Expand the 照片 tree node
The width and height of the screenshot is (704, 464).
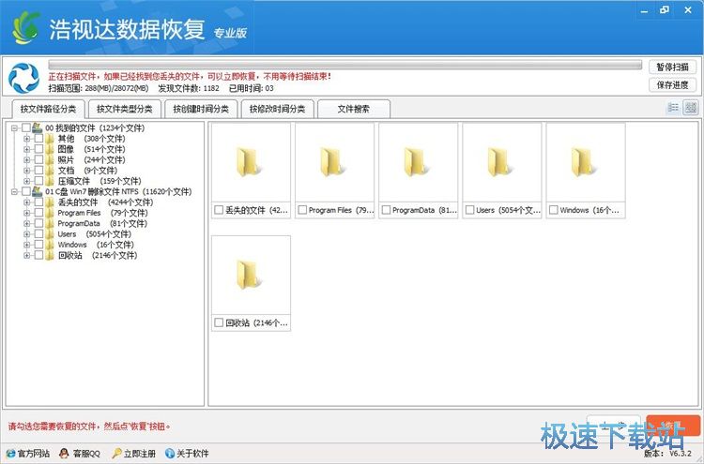point(27,159)
